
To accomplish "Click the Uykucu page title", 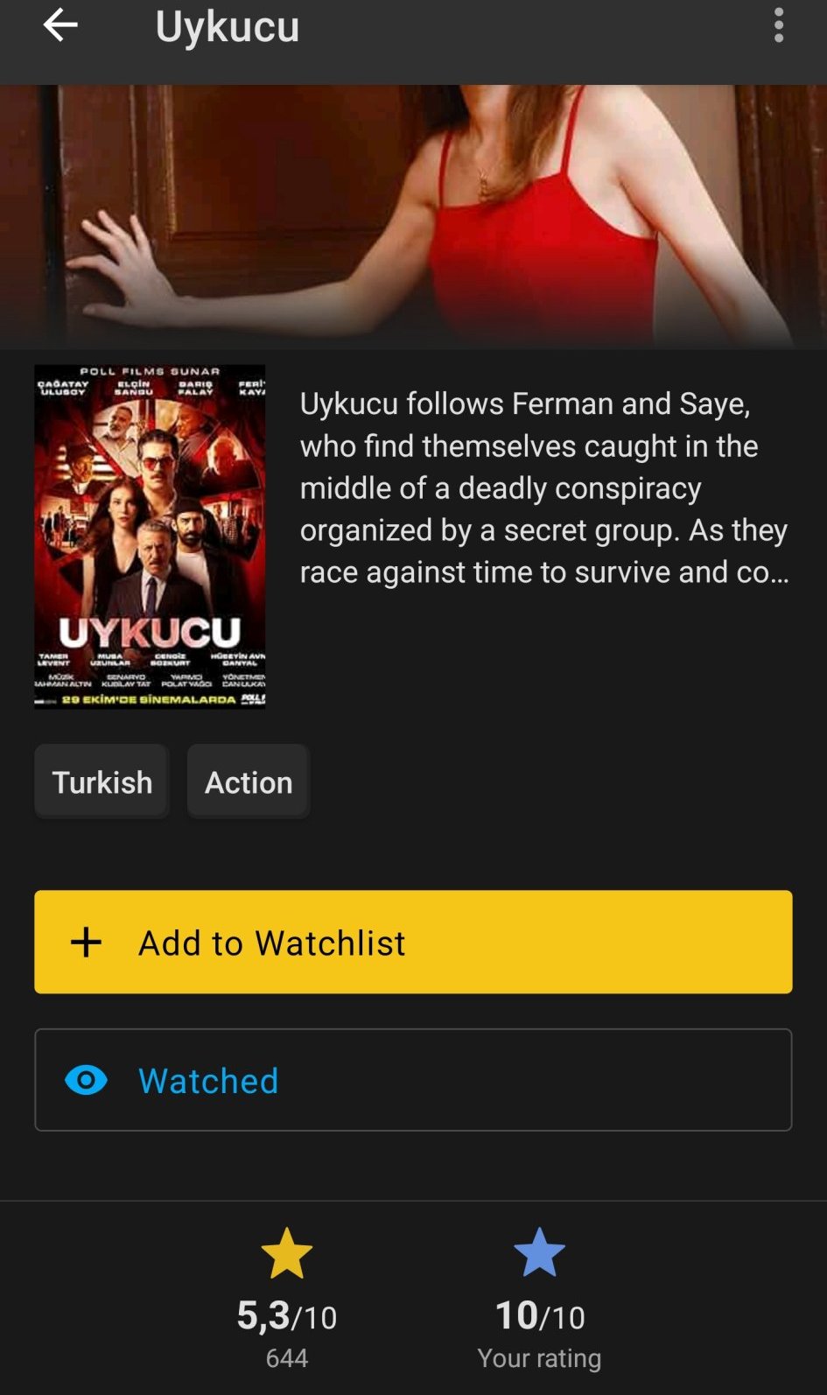I will (x=228, y=26).
